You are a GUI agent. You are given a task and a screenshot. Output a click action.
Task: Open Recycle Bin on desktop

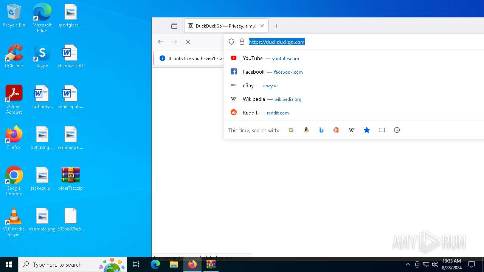click(x=14, y=16)
